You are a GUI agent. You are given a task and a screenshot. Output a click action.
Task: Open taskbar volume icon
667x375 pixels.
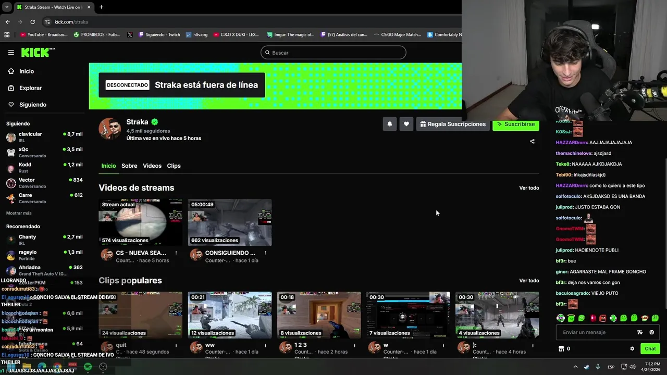633,367
